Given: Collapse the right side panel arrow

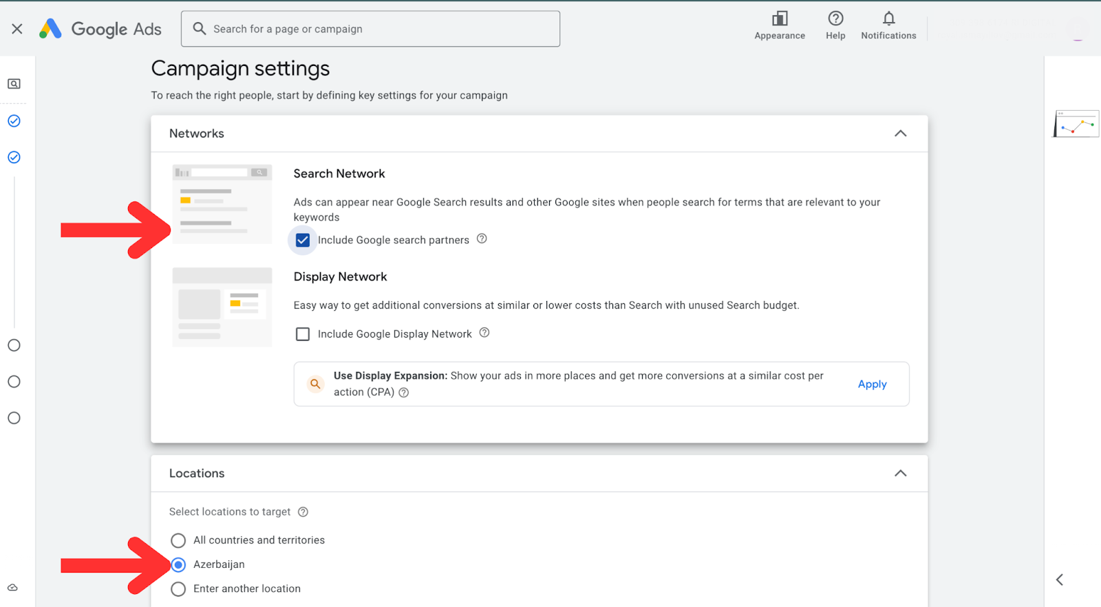Looking at the screenshot, I should [1060, 580].
